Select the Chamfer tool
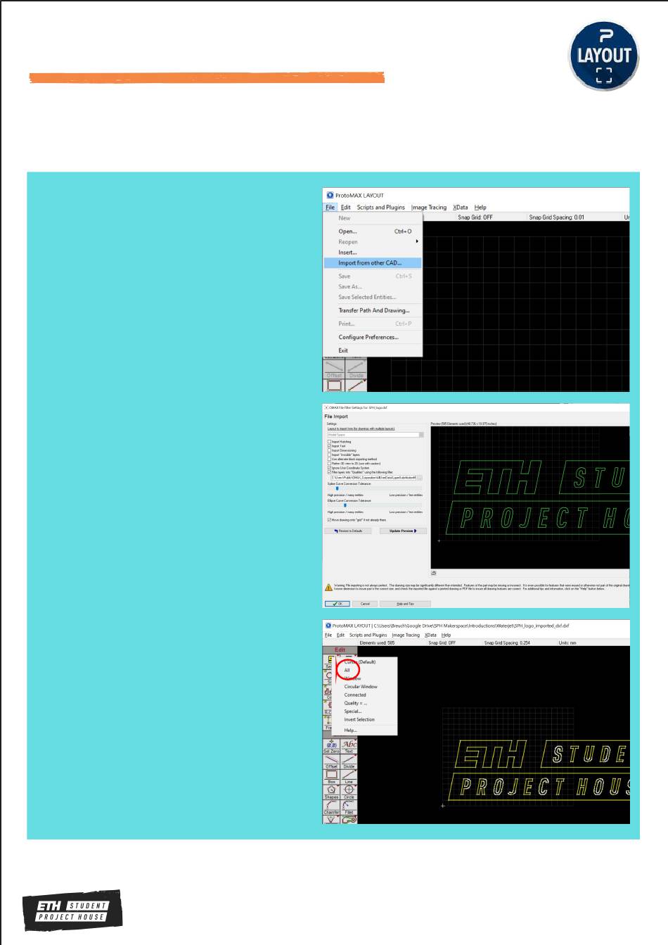The width and height of the screenshot is (668, 945). pyautogui.click(x=331, y=808)
